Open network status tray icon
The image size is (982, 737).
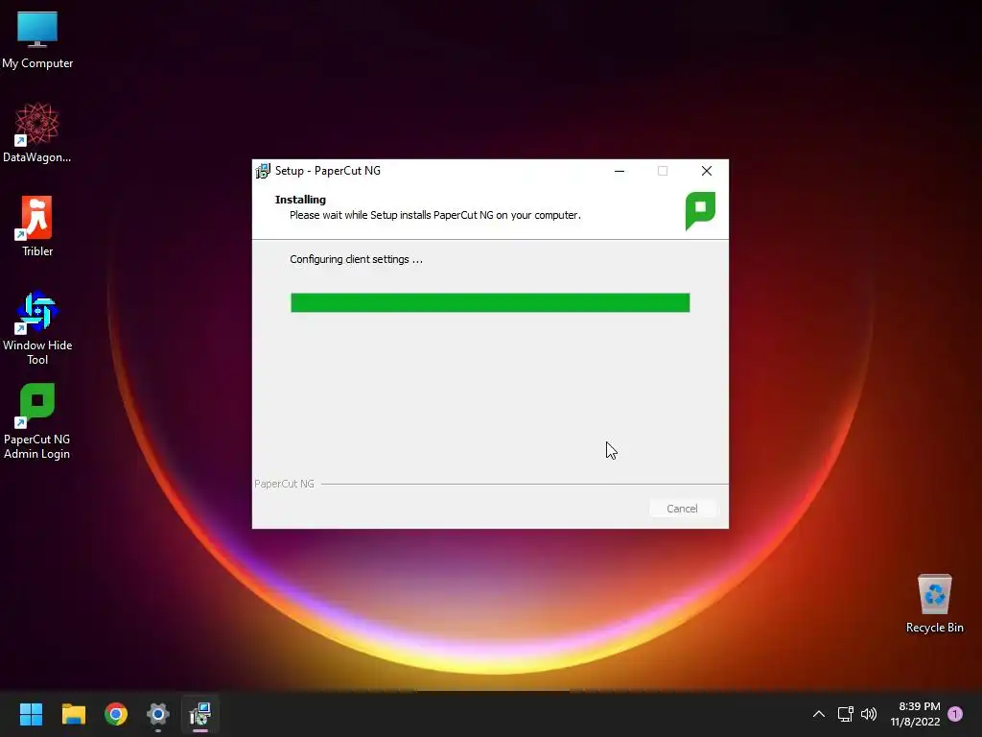coord(846,714)
